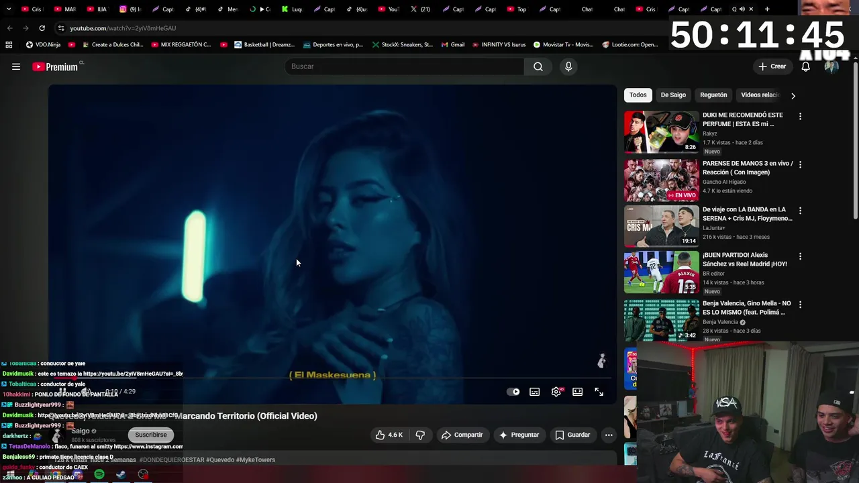Open ¡BUEN PARTIDO! Alexis Sánchez video title
859x483 pixels.
click(745, 260)
